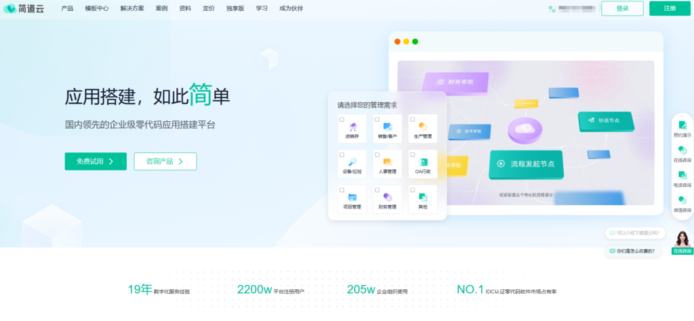Open the 定价 page
The height and width of the screenshot is (321, 694).
pos(209,8)
